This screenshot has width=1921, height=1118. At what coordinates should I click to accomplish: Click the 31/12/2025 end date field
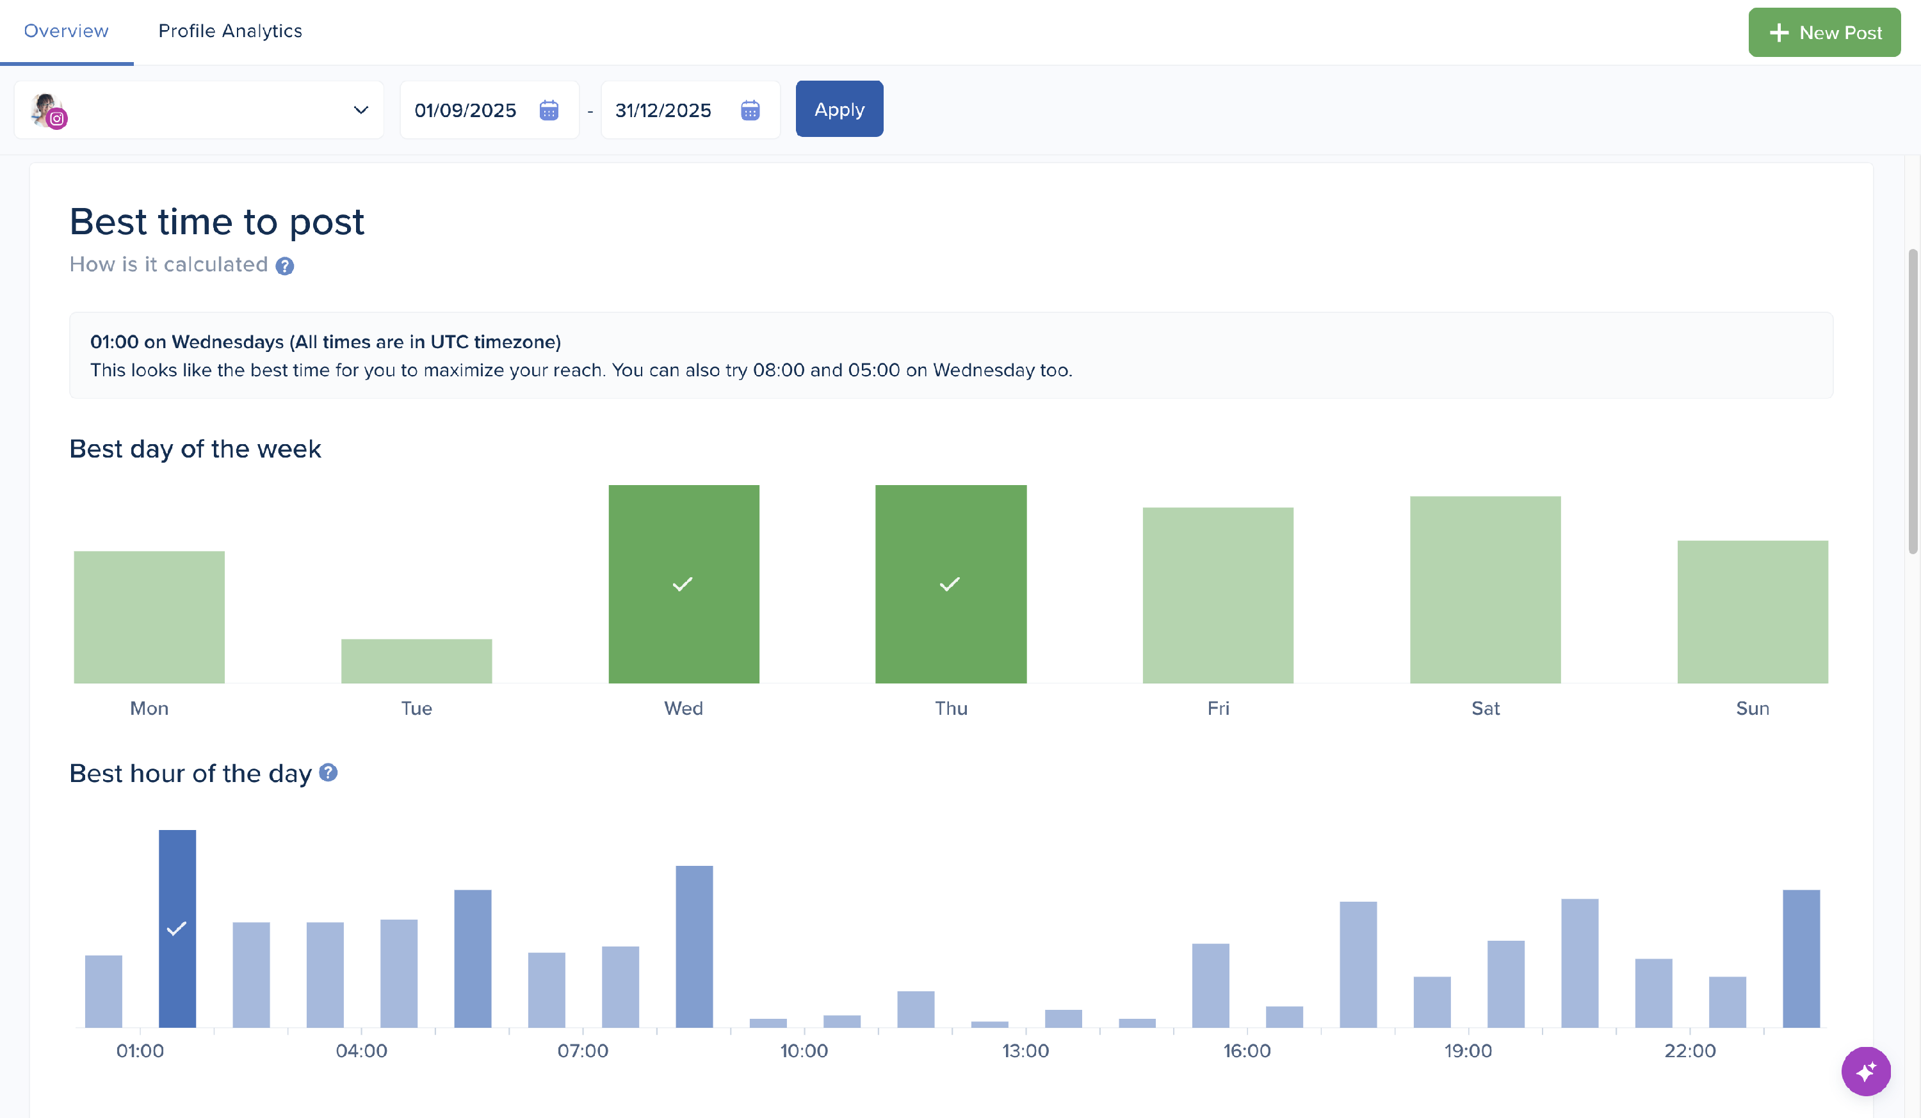(x=663, y=111)
